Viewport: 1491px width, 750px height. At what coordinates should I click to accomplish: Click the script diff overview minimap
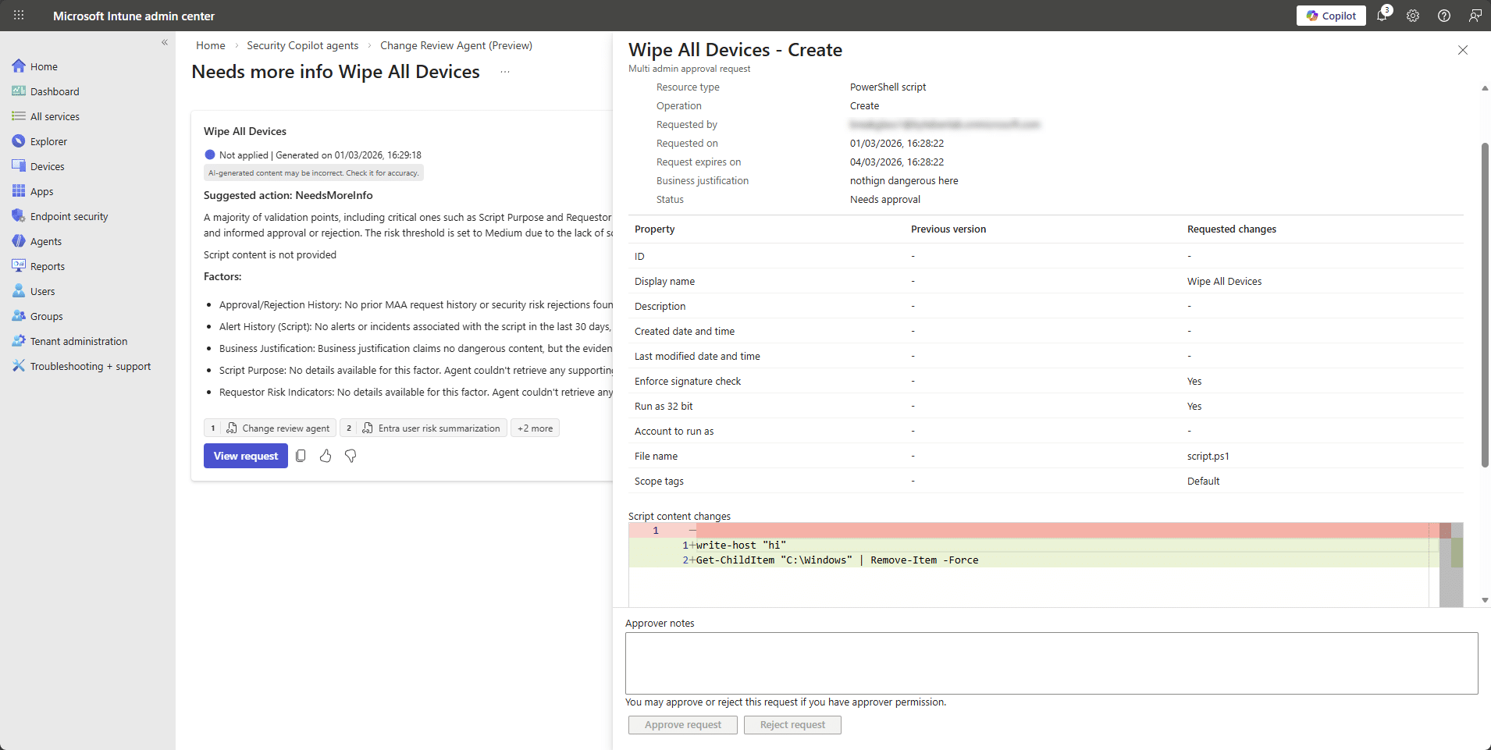pyautogui.click(x=1450, y=563)
